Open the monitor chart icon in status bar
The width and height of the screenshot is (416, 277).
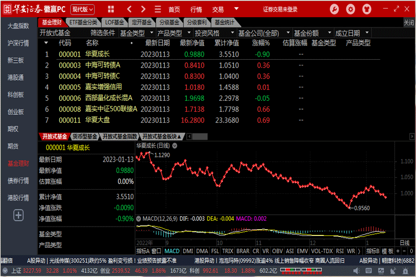[381, 271]
